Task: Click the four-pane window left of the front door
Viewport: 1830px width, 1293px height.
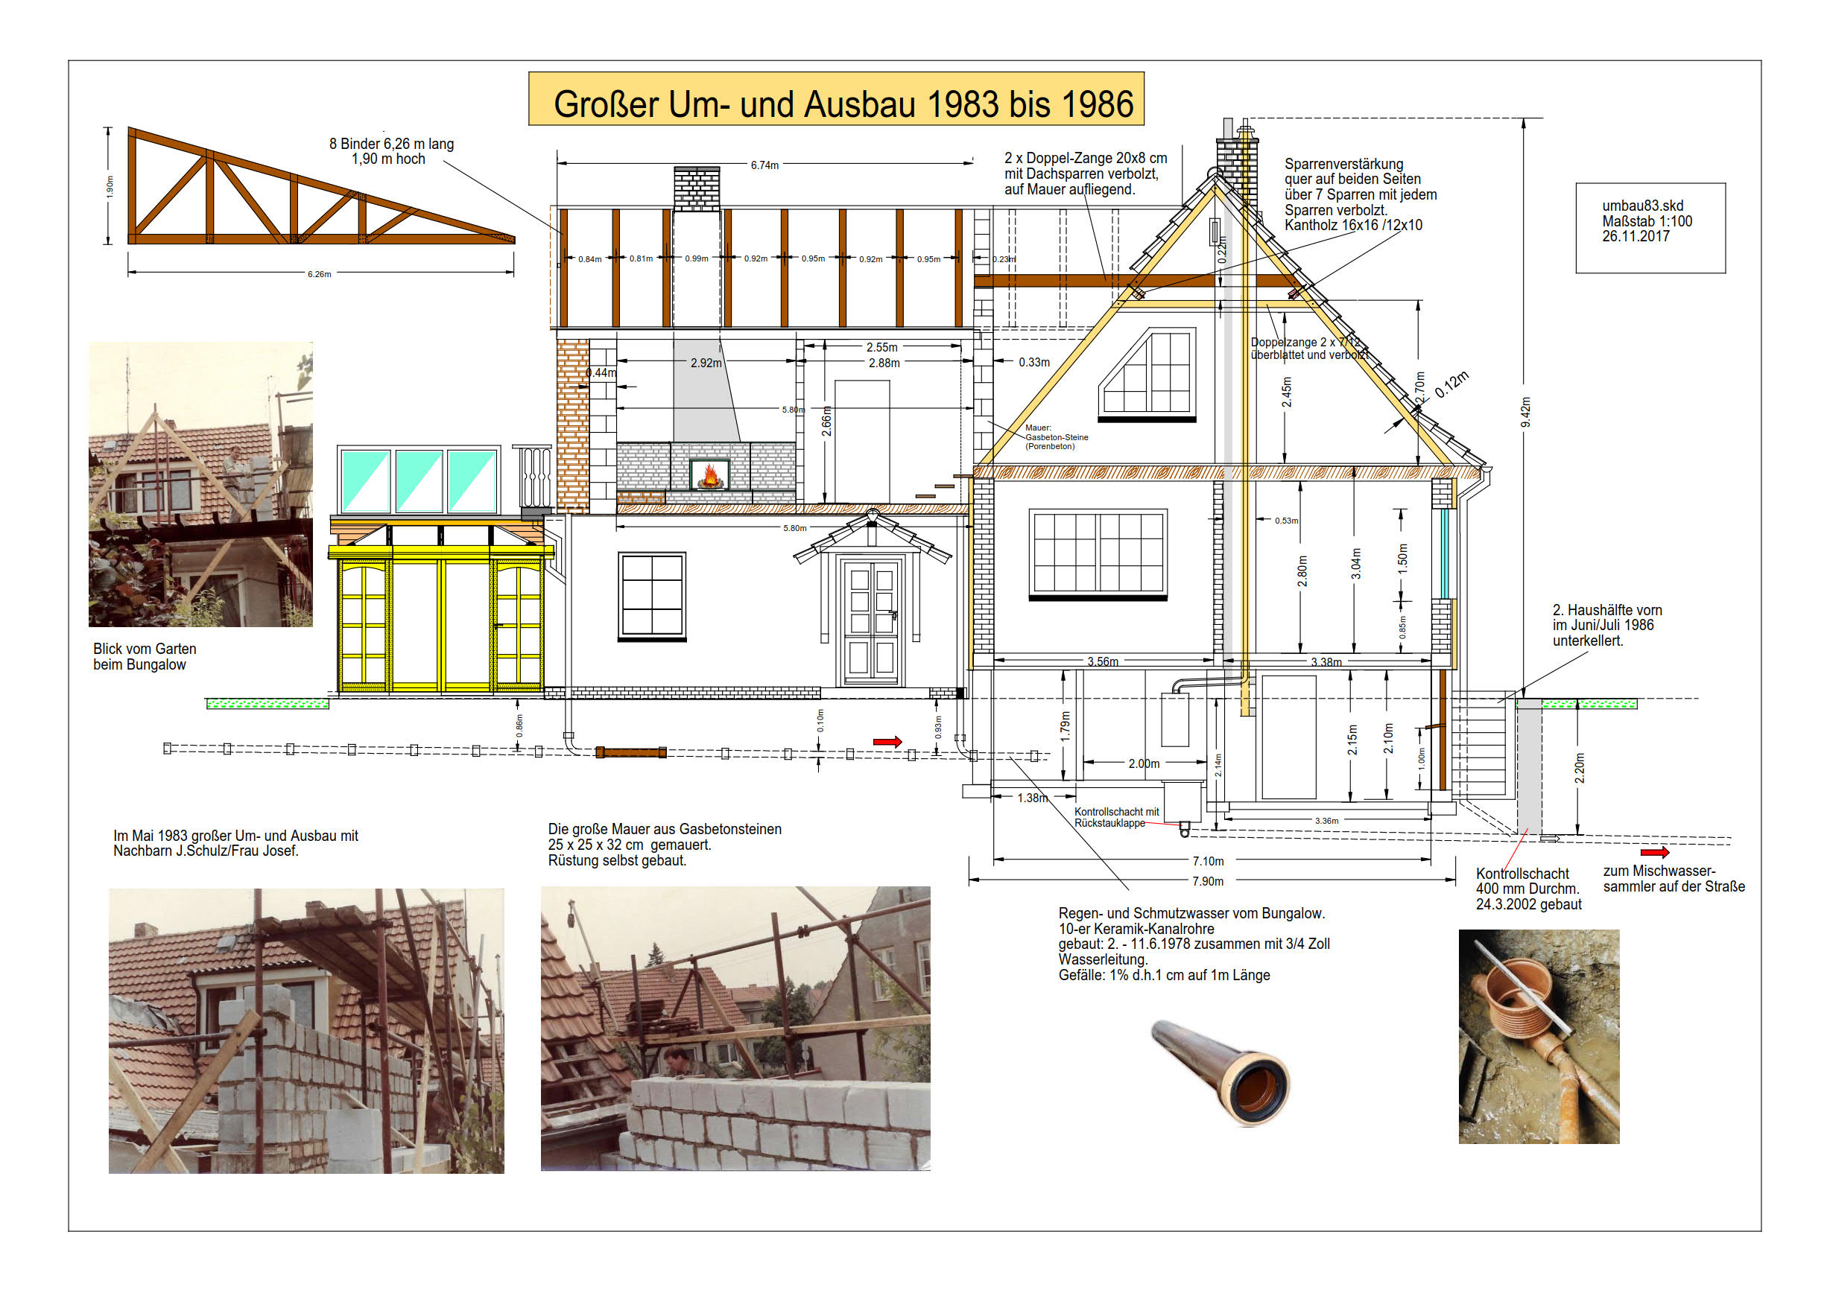Action: (652, 596)
